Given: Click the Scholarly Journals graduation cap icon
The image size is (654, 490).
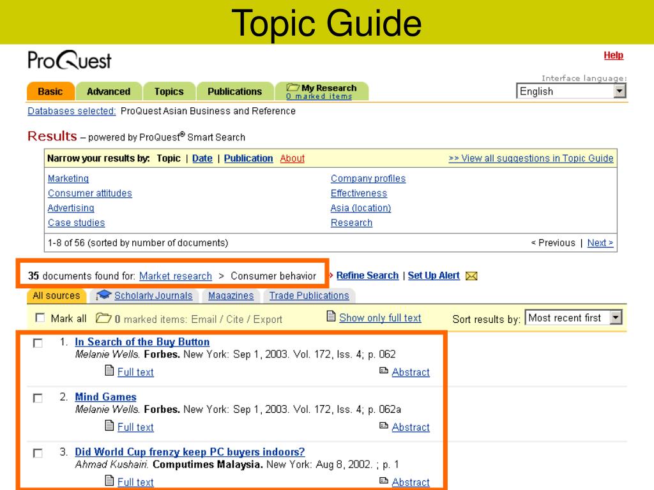Looking at the screenshot, I should point(103,295).
